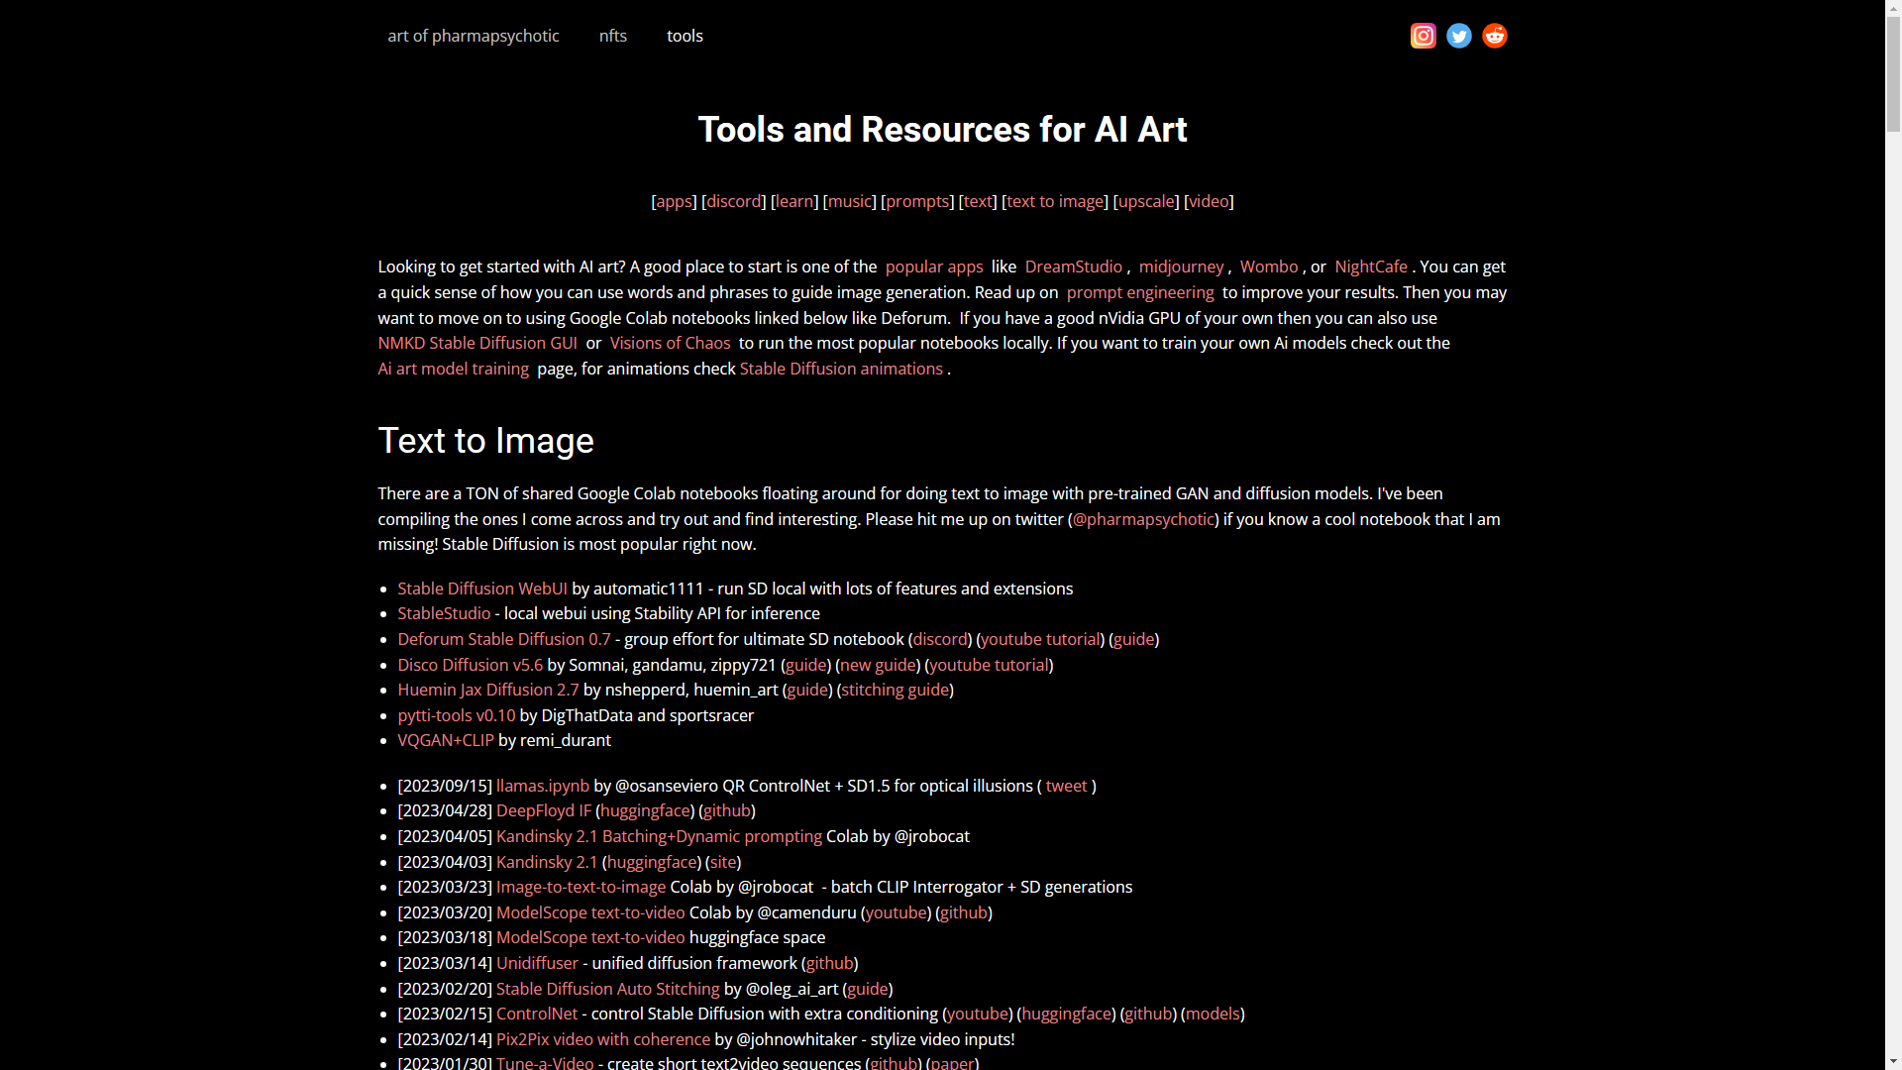Open ModelScope youtube link
This screenshot has width=1902, height=1070.
tap(897, 912)
